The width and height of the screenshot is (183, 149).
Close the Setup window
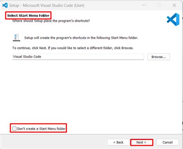point(174,5)
